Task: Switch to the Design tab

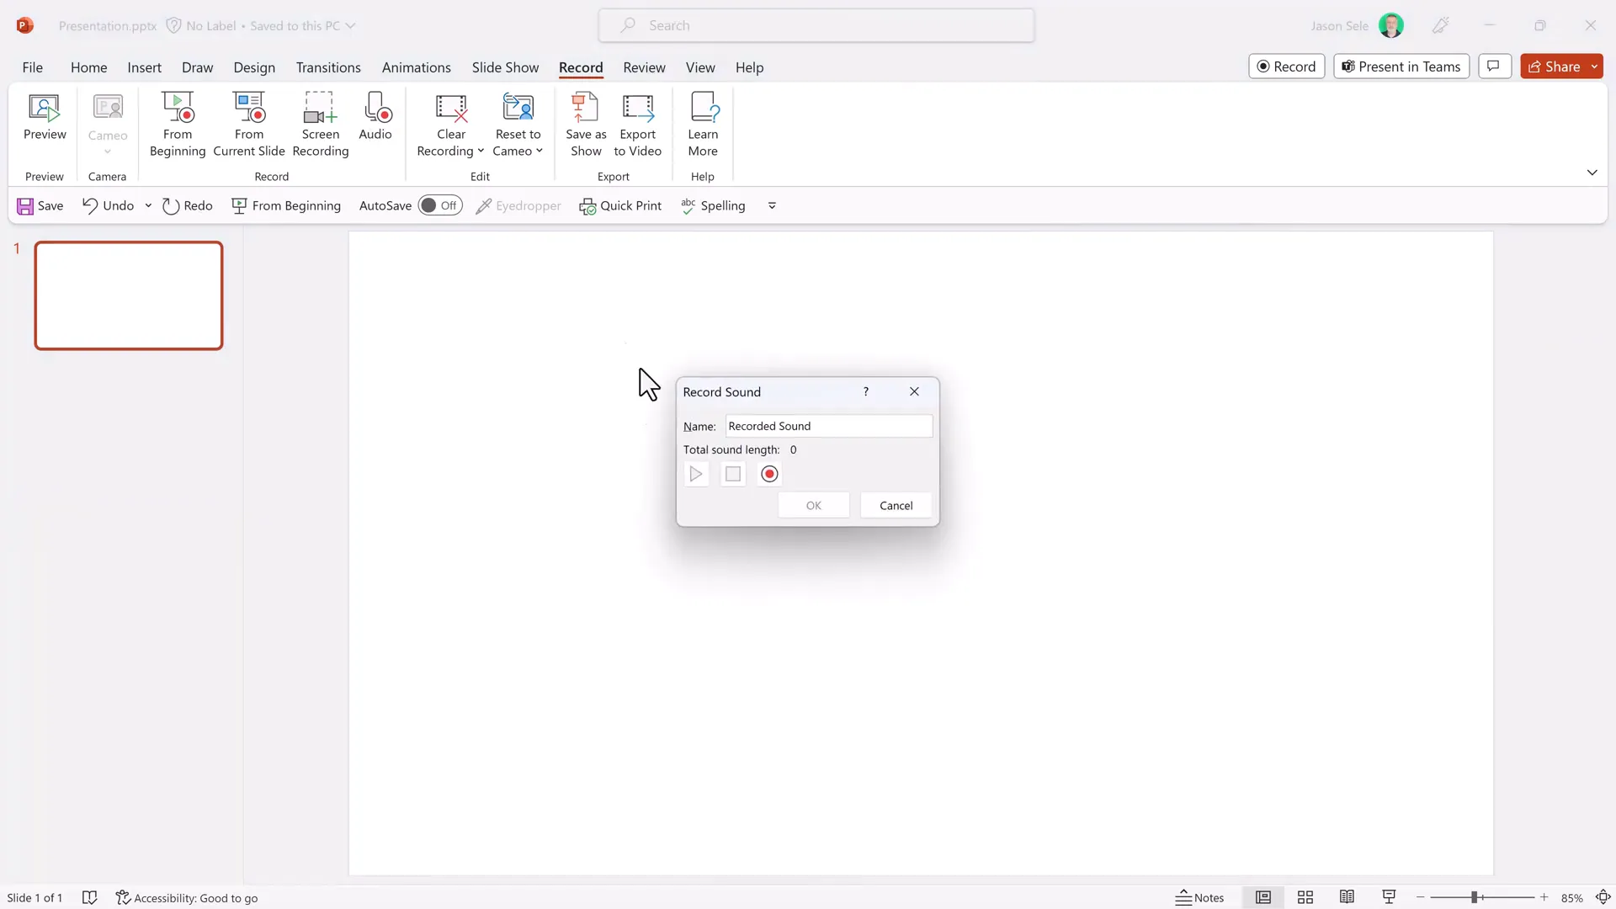Action: [254, 67]
